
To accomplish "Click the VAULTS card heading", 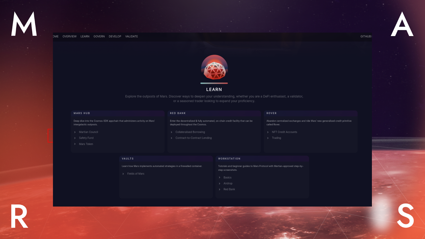I will (128, 159).
